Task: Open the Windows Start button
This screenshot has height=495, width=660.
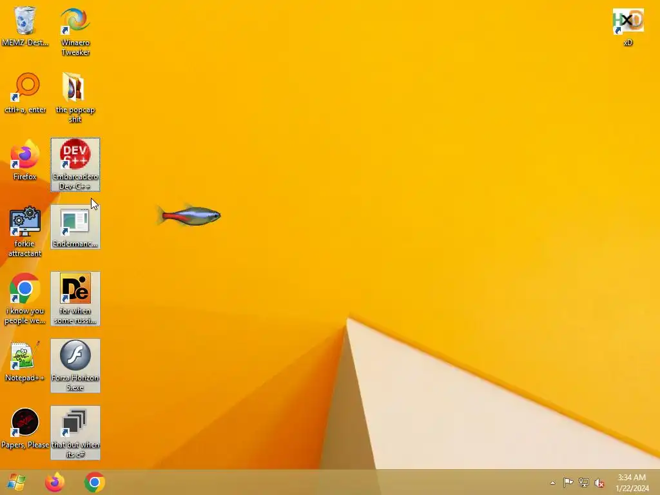Action: (16, 482)
